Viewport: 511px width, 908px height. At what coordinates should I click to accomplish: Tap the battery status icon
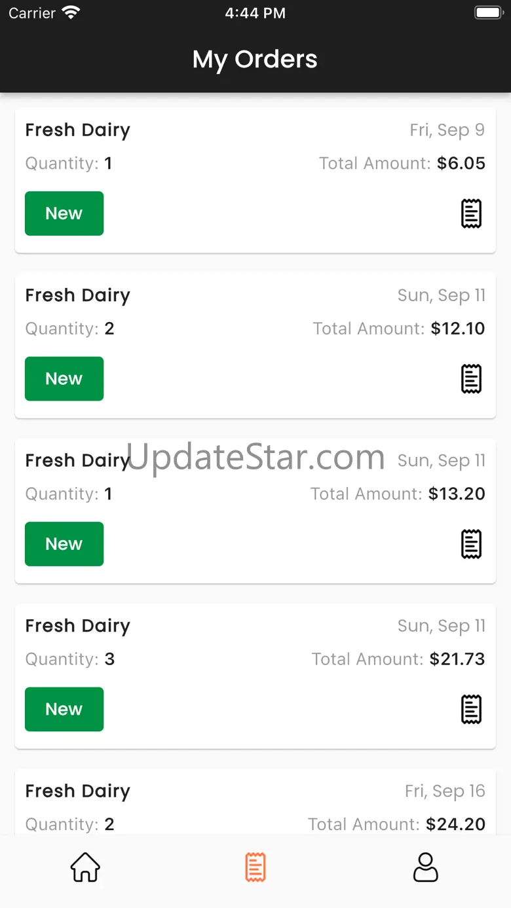488,12
